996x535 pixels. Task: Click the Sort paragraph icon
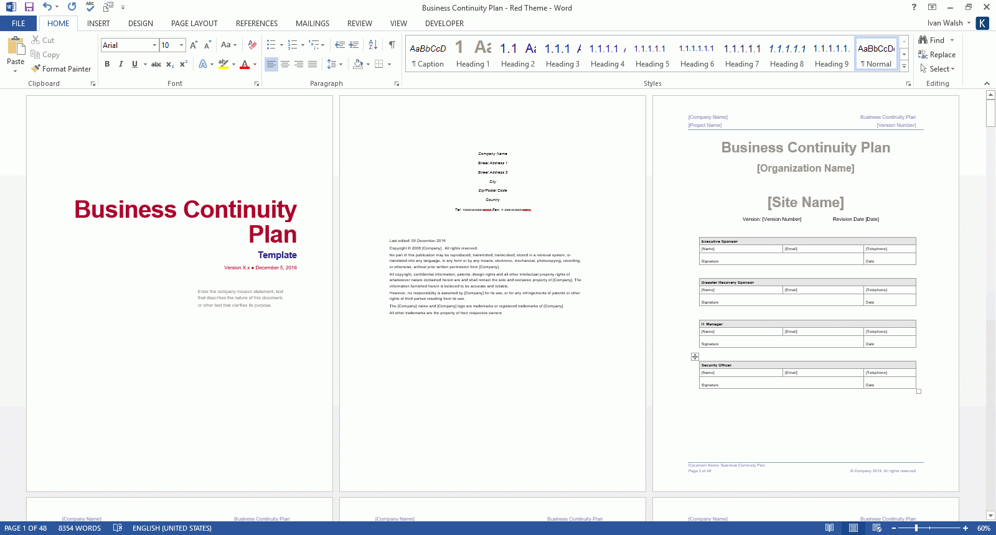(x=373, y=45)
